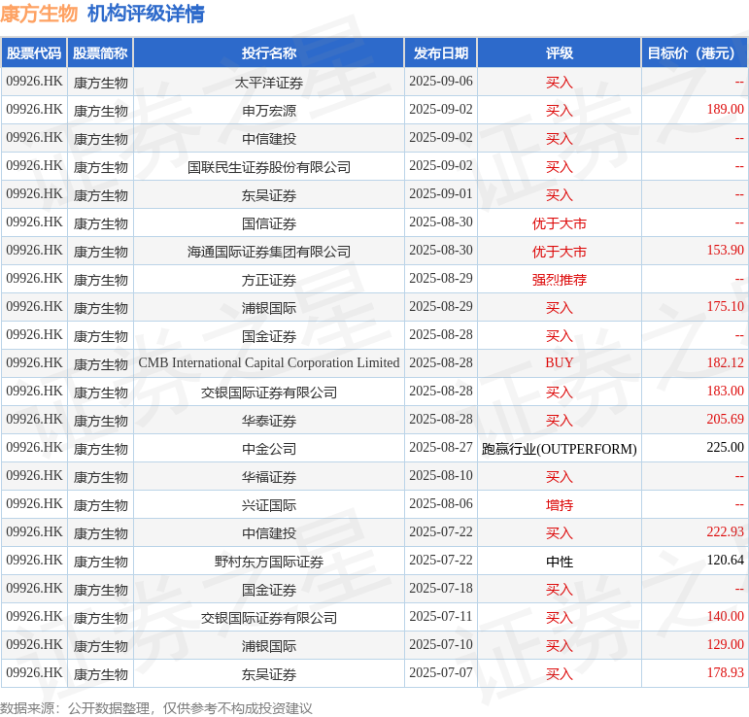749x717 pixels.
Task: Click 09926.HK code in 太平洋证券 row
Action: click(x=34, y=82)
